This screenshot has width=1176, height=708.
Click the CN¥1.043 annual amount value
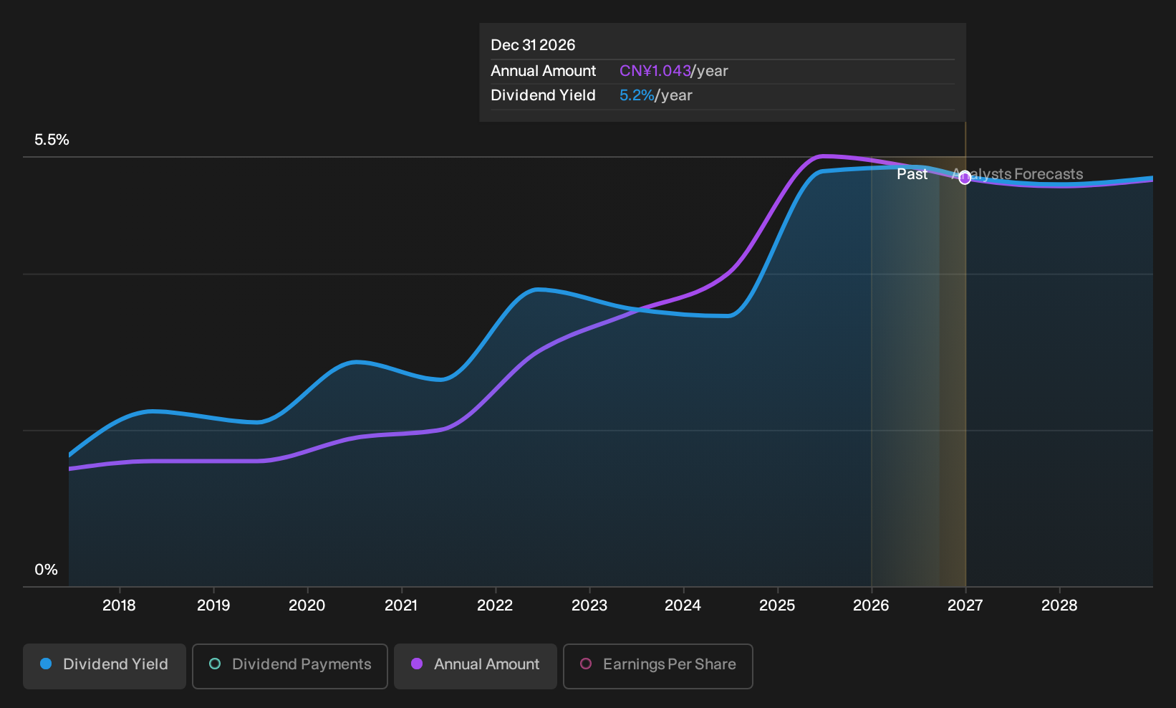[x=655, y=71]
